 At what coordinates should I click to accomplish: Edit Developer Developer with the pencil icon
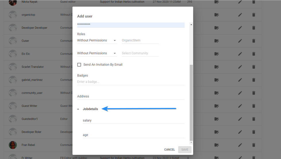point(240,28)
